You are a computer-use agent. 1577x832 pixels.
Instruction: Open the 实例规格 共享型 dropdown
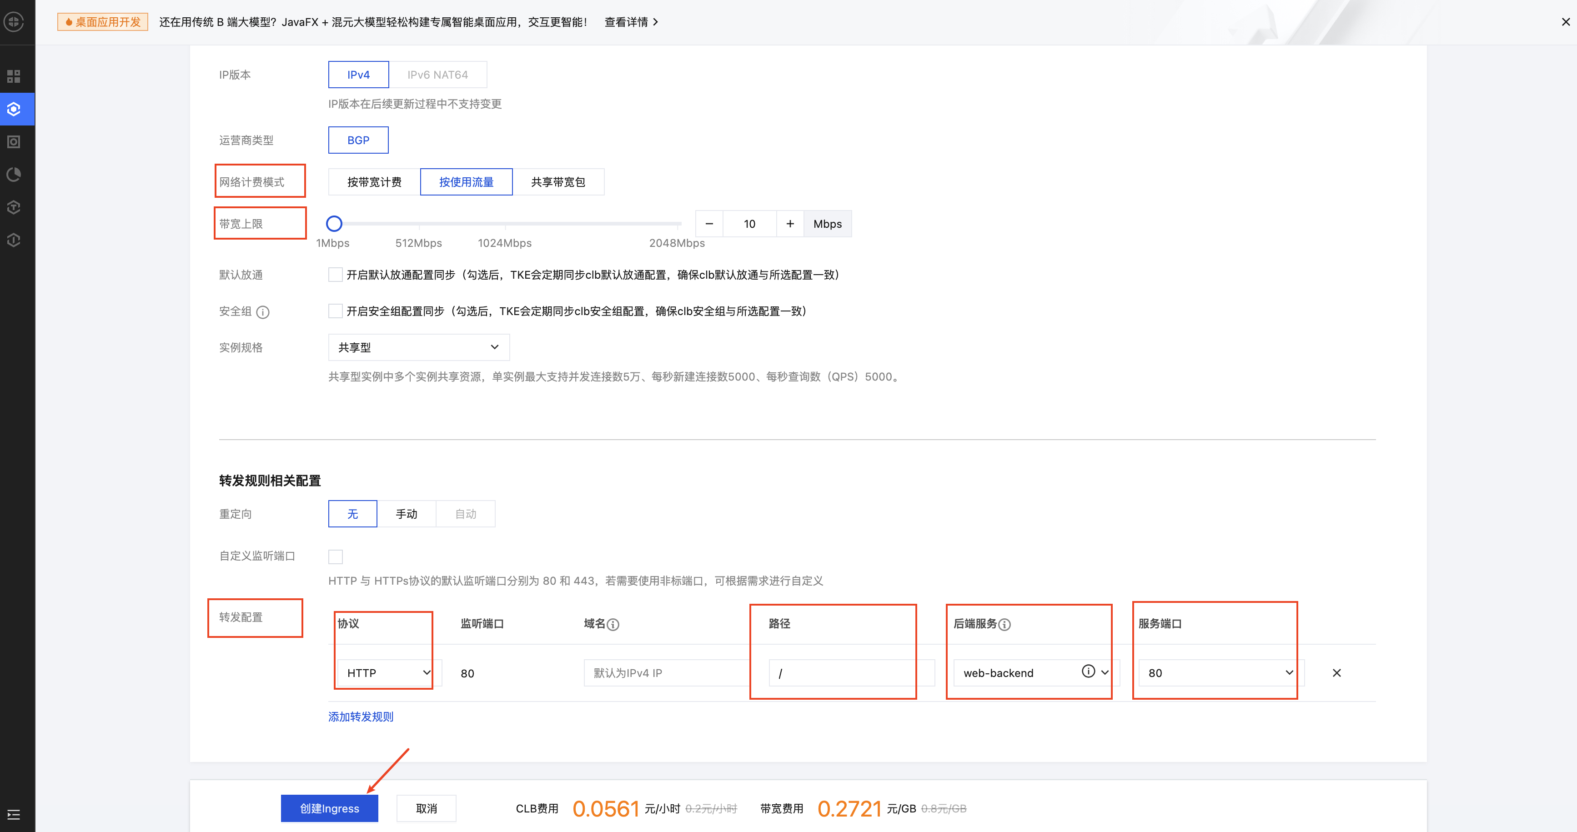419,347
